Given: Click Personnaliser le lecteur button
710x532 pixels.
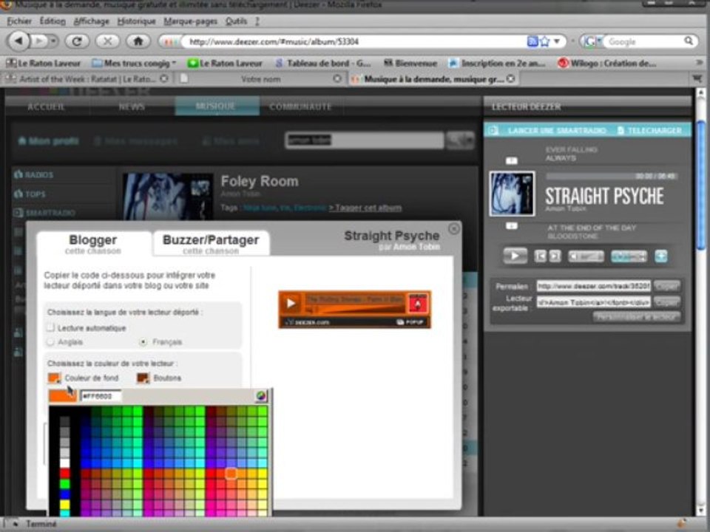Looking at the screenshot, I should point(637,317).
